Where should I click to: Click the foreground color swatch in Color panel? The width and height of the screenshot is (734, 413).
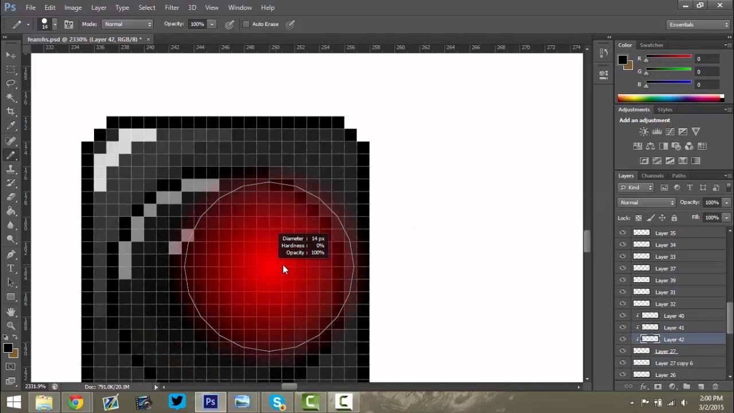pos(623,60)
